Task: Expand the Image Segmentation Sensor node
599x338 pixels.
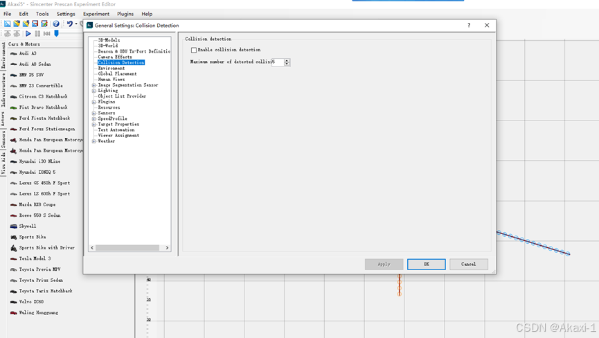Action: coord(94,85)
